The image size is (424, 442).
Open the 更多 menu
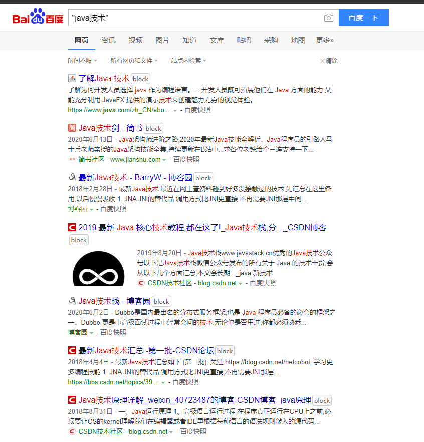click(x=324, y=40)
